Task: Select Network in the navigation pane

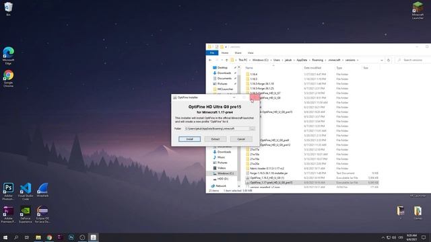Action: [x=221, y=186]
